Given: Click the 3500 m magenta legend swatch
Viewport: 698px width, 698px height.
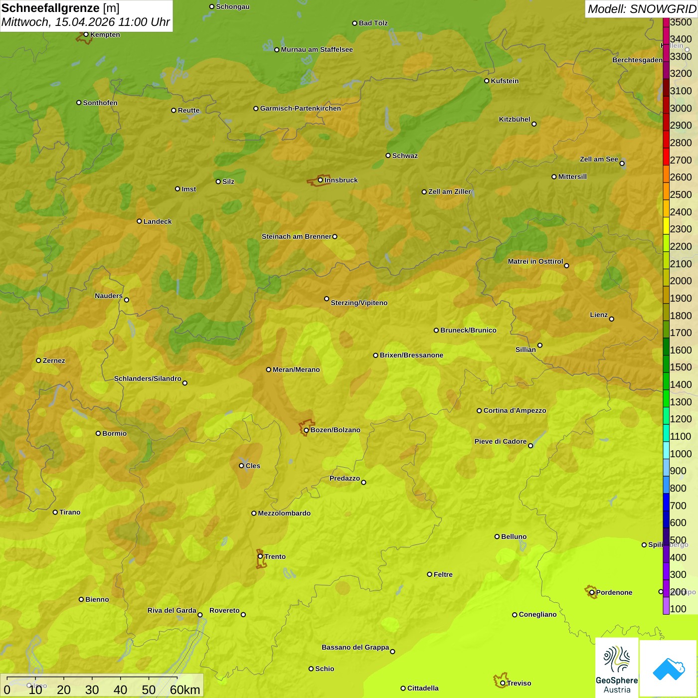Looking at the screenshot, I should [x=666, y=22].
